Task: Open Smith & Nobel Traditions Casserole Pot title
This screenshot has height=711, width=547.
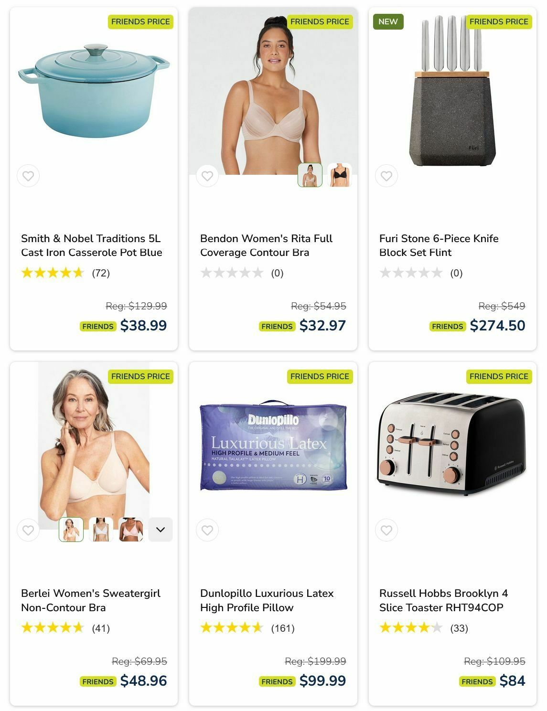Action: [x=92, y=245]
